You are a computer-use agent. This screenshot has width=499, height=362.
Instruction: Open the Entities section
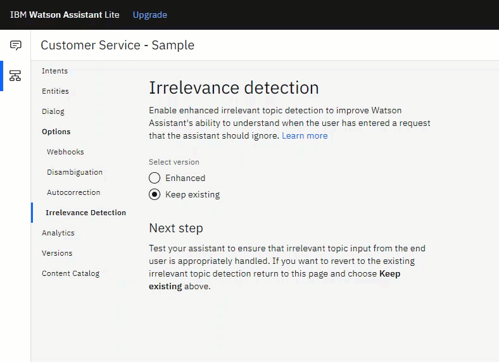[55, 91]
